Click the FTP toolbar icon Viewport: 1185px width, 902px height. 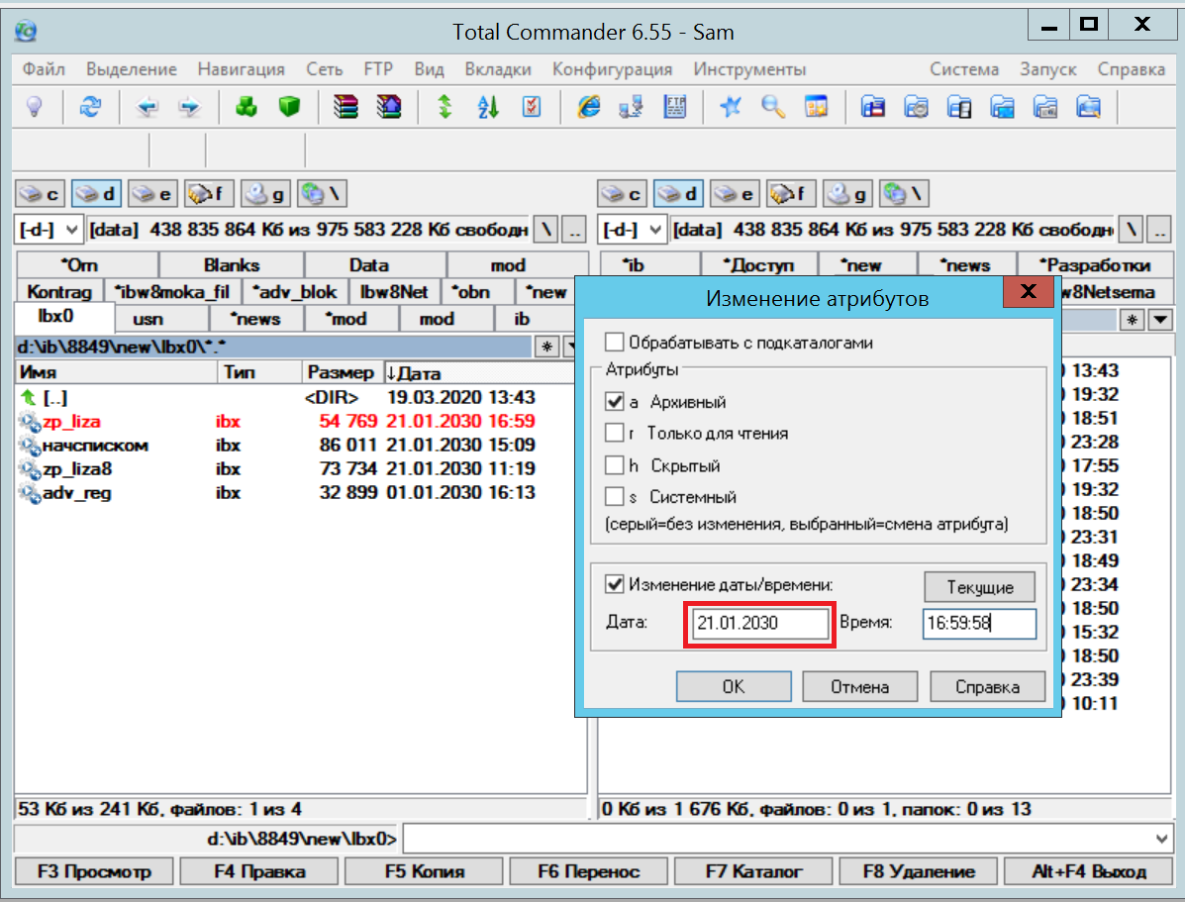tap(674, 107)
